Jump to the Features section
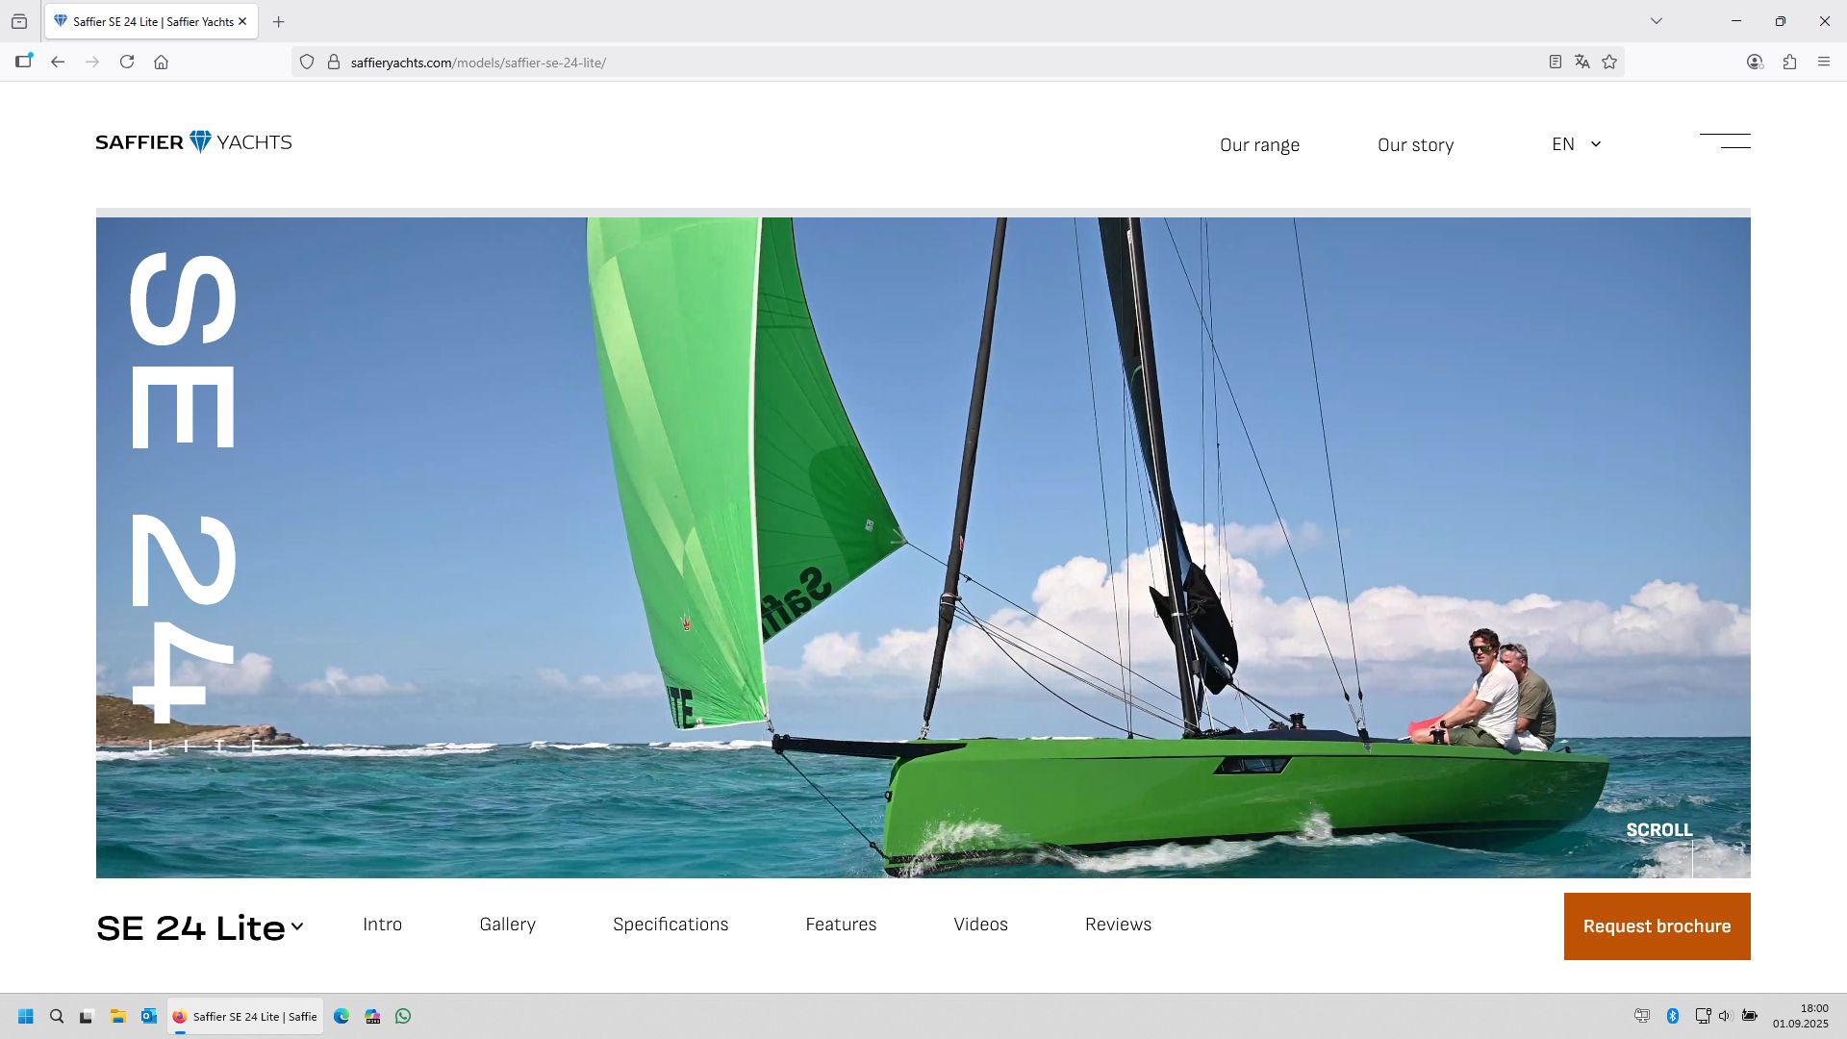1847x1039 pixels. pyautogui.click(x=841, y=925)
